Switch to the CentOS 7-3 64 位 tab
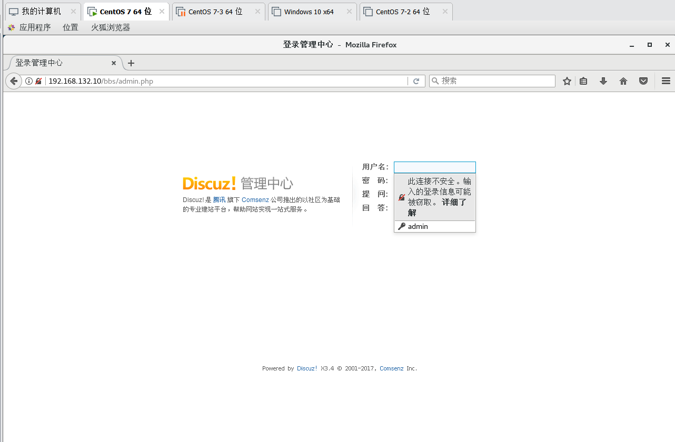The height and width of the screenshot is (442, 675). coord(218,12)
